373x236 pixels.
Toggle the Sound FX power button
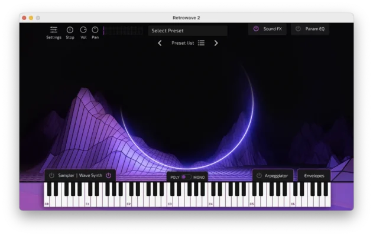(x=256, y=29)
